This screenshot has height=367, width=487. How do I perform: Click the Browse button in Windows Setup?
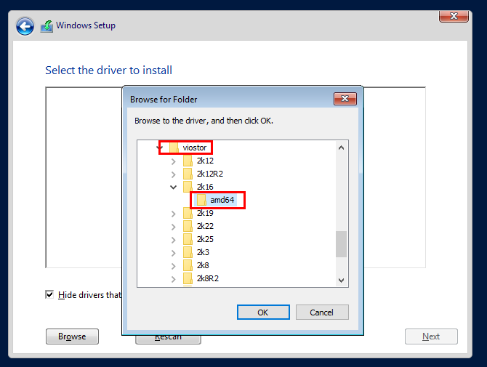tap(72, 336)
